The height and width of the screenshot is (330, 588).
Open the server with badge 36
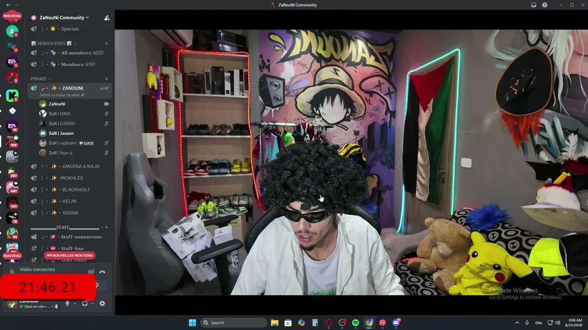[x=12, y=233]
